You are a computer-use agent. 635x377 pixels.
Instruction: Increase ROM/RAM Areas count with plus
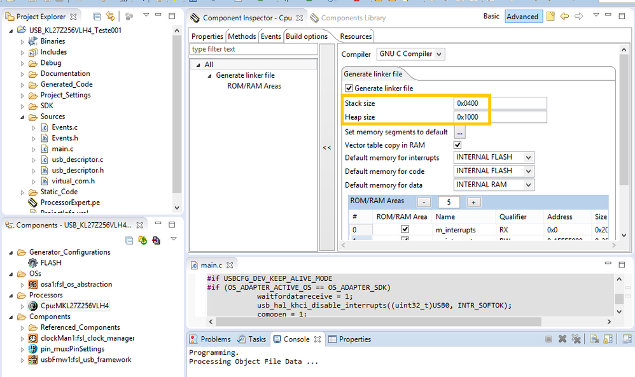[473, 202]
